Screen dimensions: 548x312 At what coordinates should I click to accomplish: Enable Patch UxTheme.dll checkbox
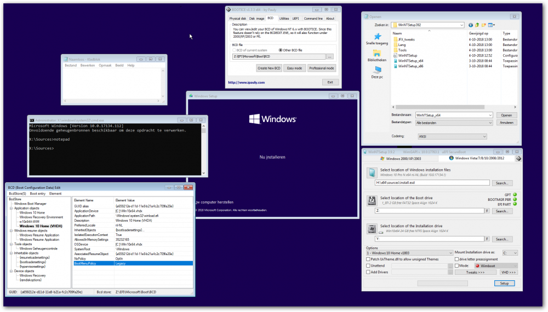click(x=368, y=259)
